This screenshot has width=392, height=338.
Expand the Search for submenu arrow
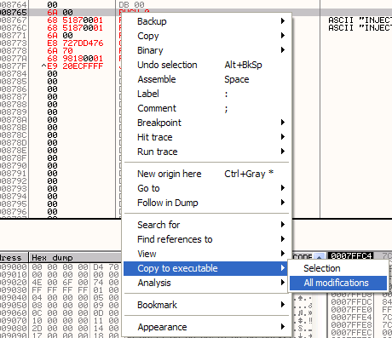(283, 225)
